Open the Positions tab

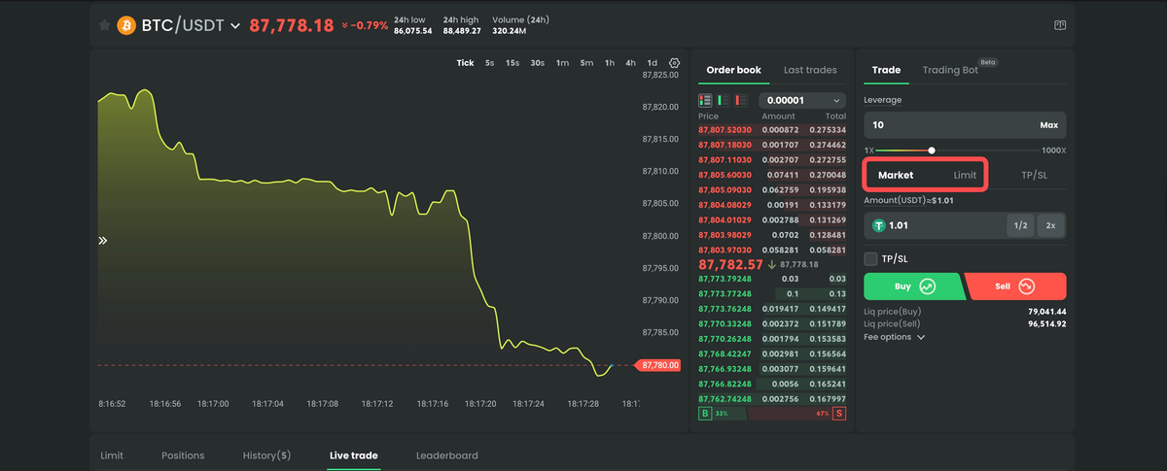pyautogui.click(x=183, y=455)
